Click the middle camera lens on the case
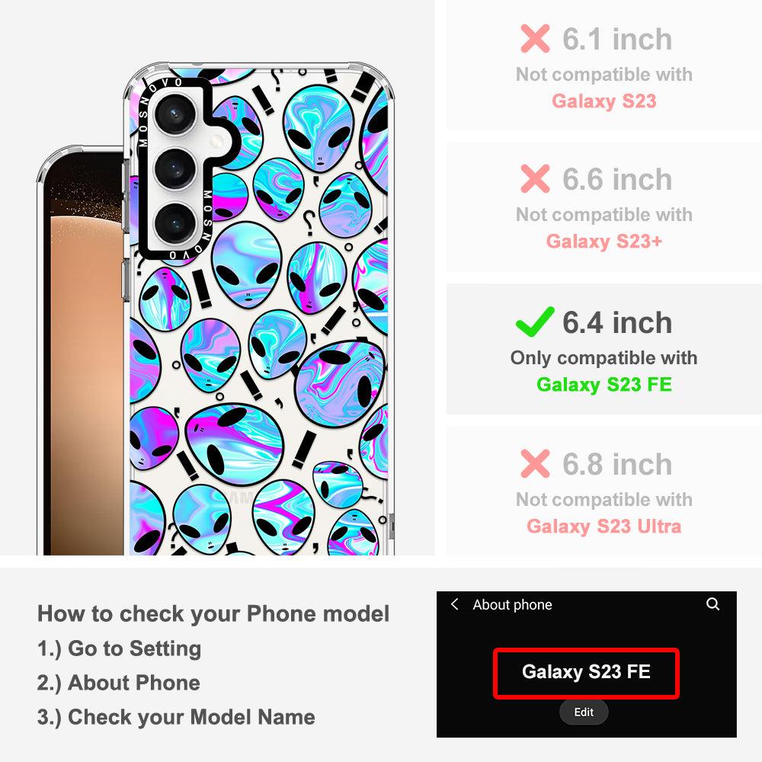The image size is (762, 762). (175, 169)
